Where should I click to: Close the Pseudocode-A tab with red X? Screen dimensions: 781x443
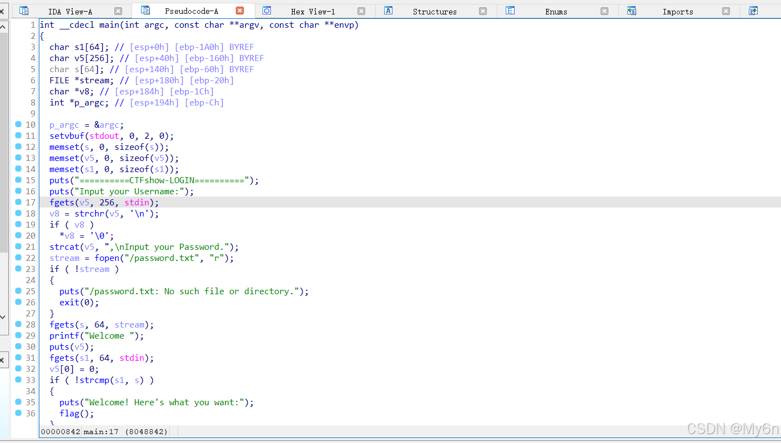coord(240,11)
